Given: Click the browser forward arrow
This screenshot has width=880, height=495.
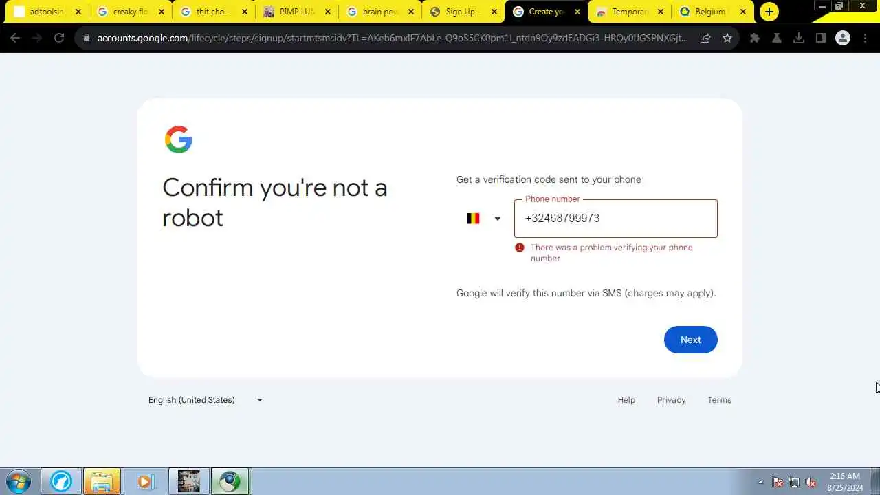Looking at the screenshot, I should click(37, 38).
